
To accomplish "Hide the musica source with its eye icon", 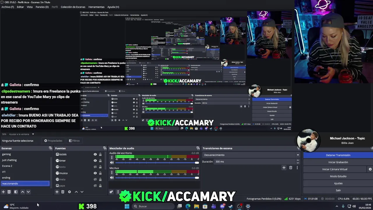I will pos(95,173).
